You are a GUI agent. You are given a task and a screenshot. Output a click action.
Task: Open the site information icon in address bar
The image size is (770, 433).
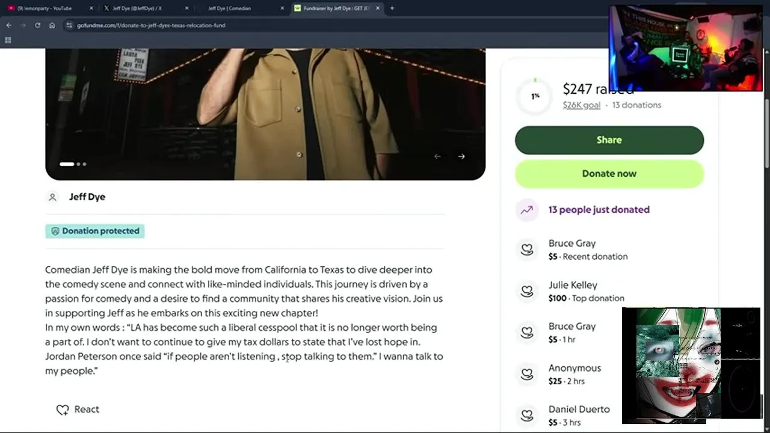(x=69, y=25)
